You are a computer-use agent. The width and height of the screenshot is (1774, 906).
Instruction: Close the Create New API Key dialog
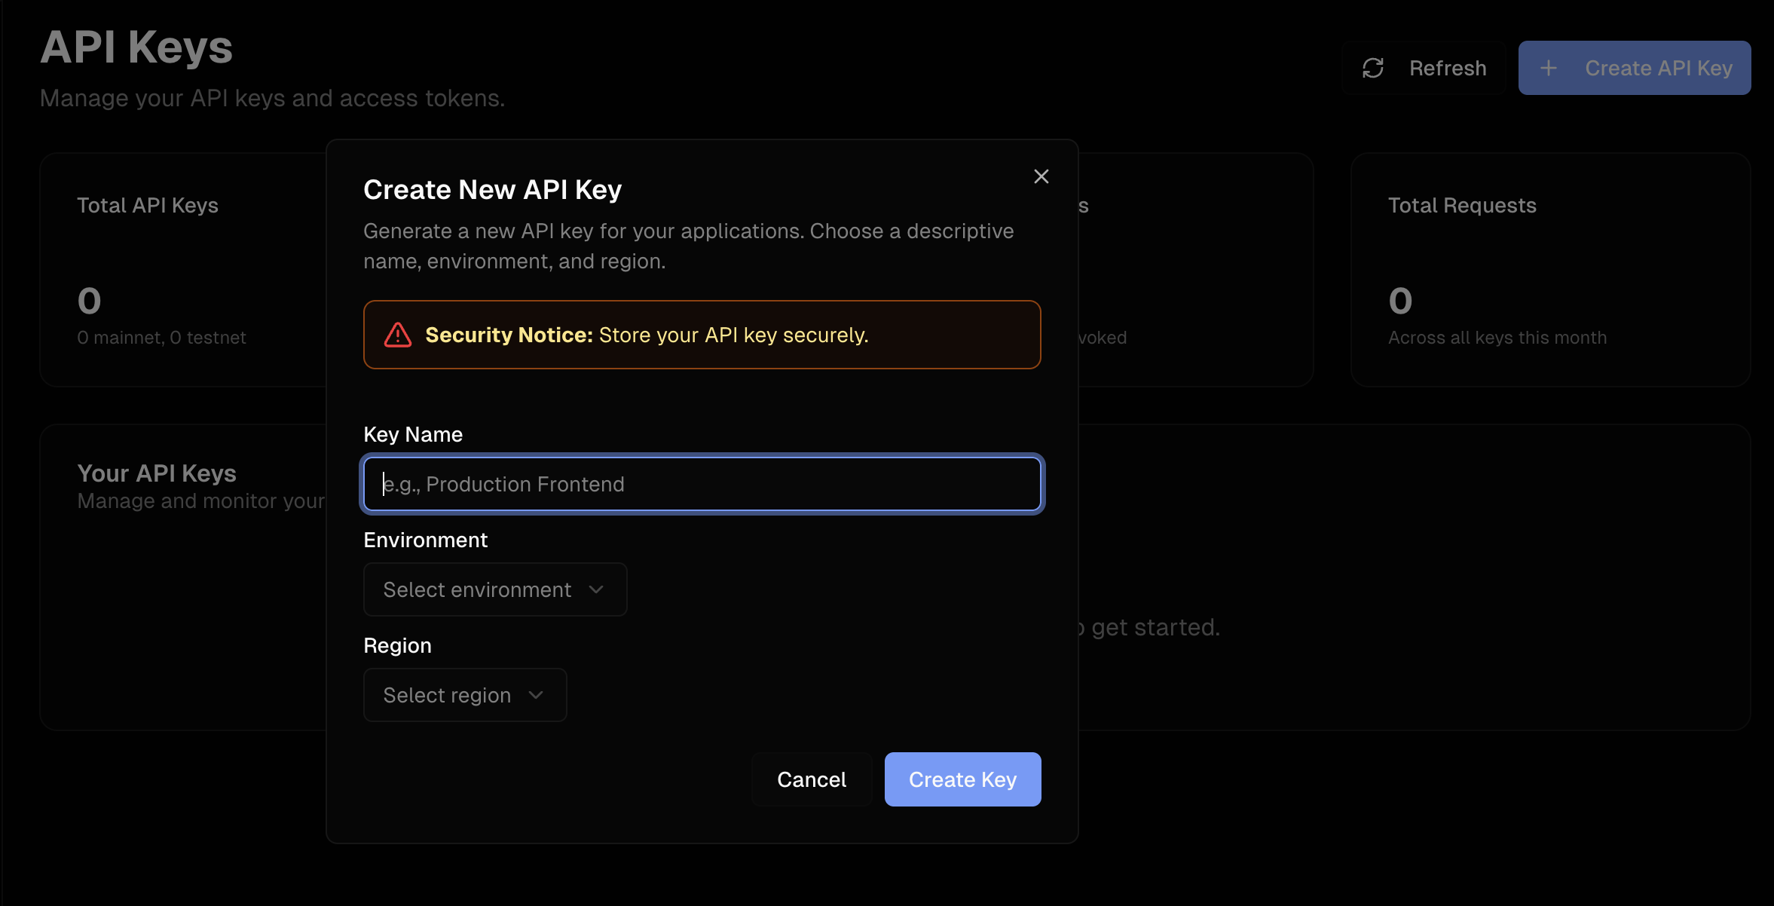point(1041,176)
